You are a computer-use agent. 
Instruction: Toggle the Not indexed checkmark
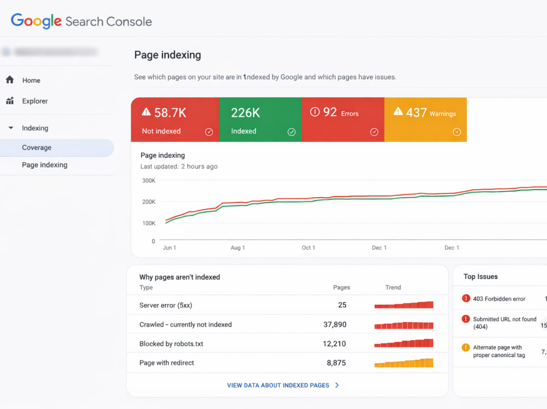point(209,132)
